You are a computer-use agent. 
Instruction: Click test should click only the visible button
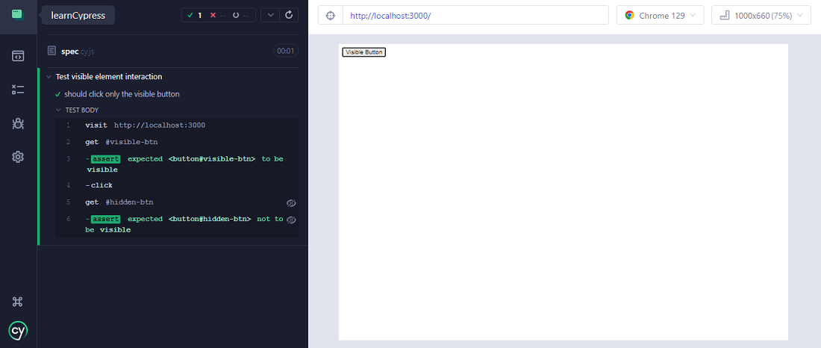[122, 94]
